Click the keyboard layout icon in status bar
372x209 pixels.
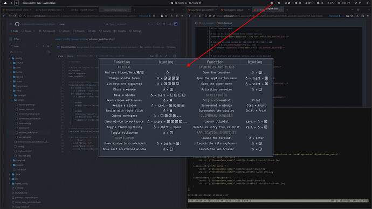coord(272,3)
